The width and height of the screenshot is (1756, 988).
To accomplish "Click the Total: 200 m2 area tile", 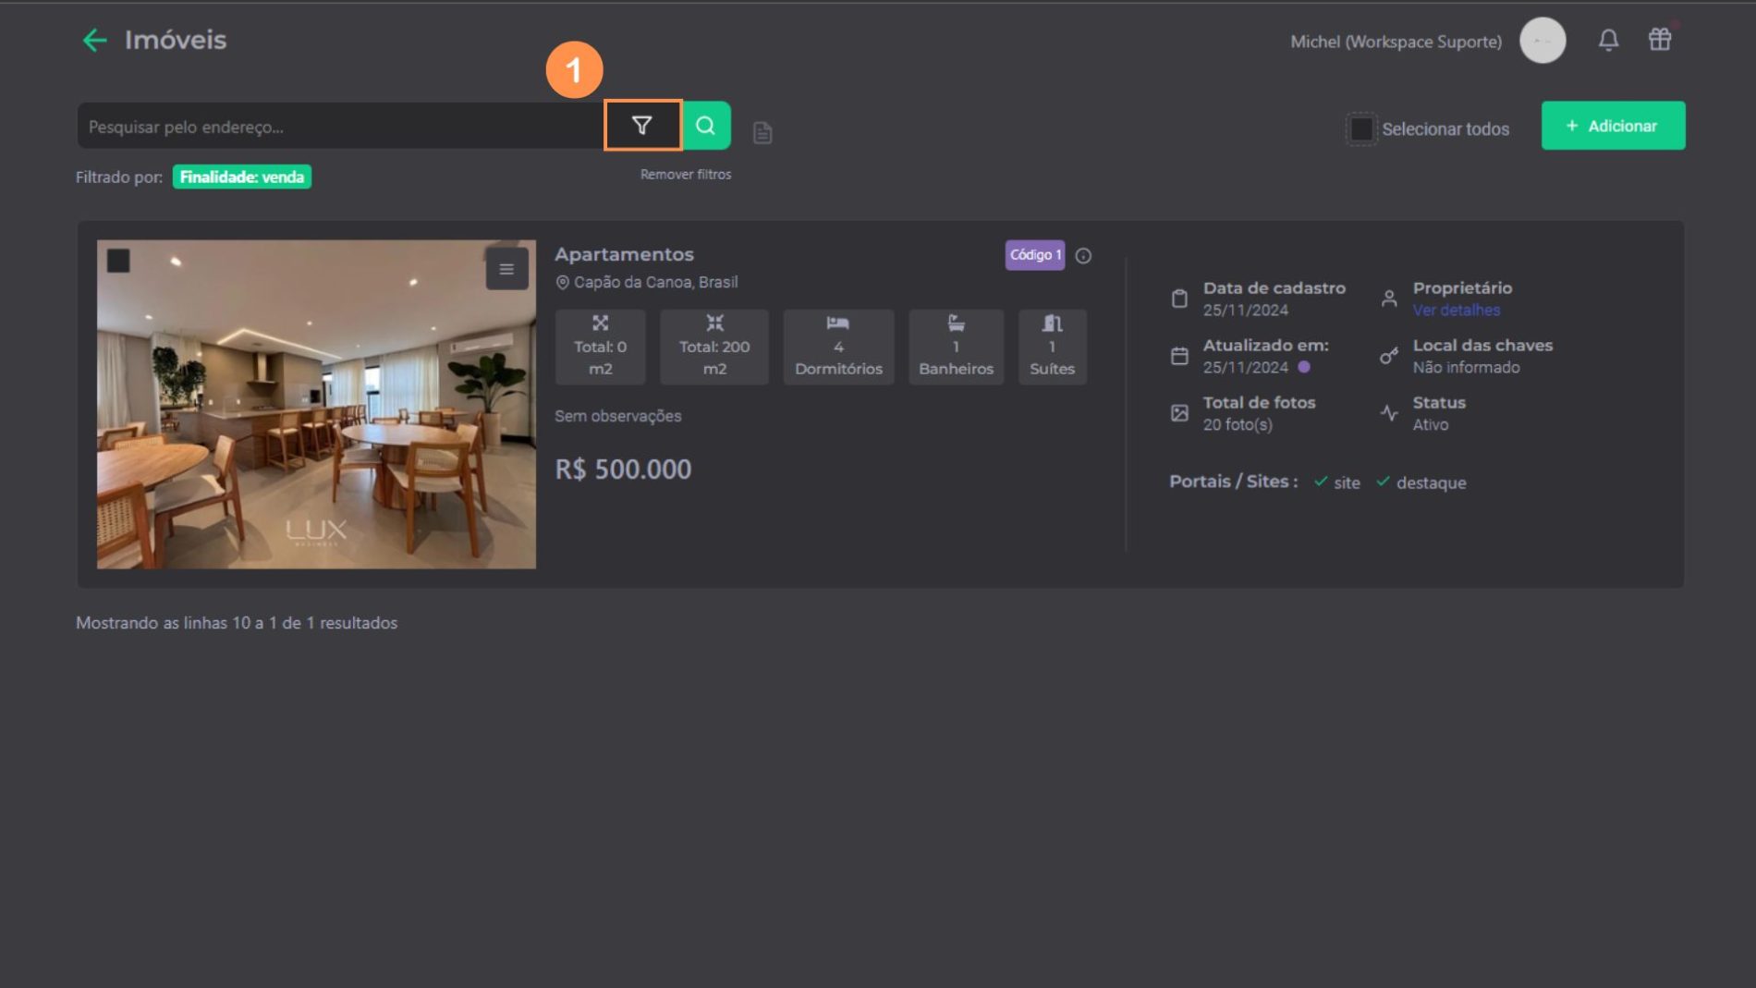I will point(714,347).
